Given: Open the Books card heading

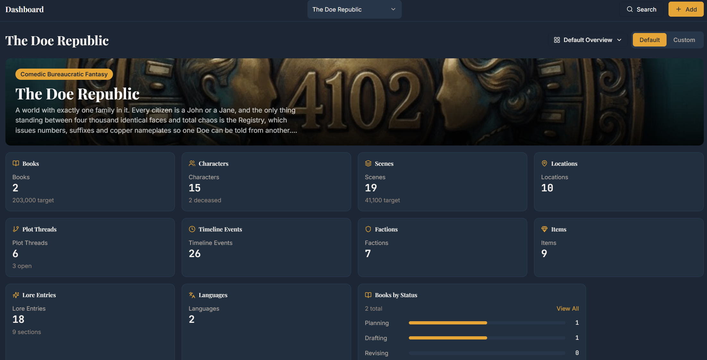Looking at the screenshot, I should [x=31, y=163].
